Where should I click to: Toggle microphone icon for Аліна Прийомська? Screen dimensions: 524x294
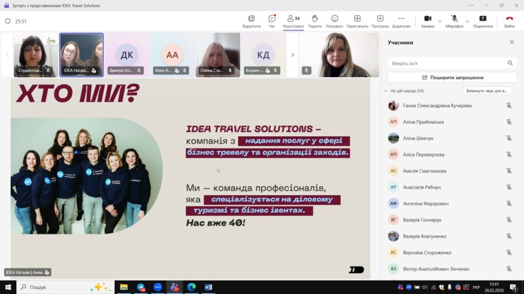click(x=509, y=122)
